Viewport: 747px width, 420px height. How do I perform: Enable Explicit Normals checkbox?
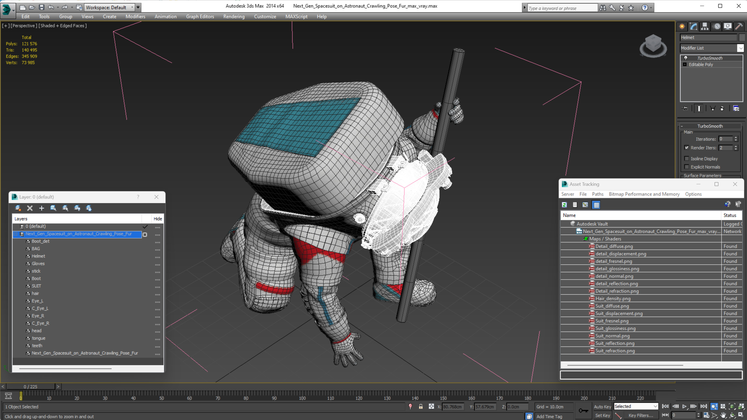tap(687, 167)
